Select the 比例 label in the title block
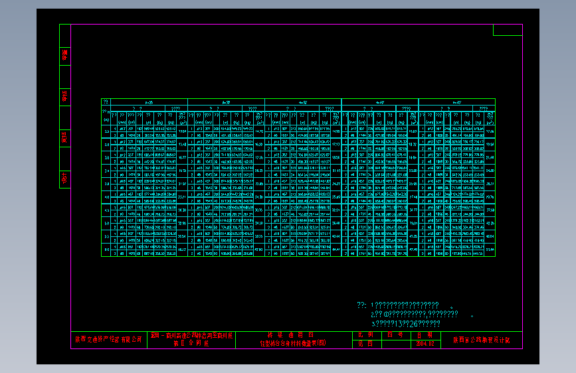 366,335
